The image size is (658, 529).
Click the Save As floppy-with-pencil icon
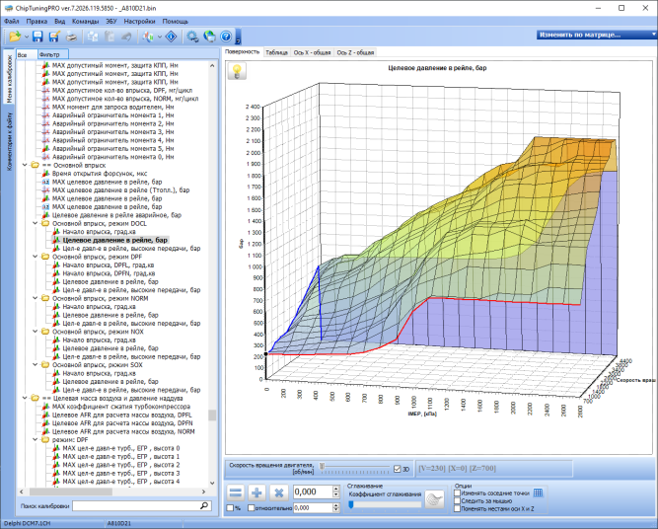[54, 37]
